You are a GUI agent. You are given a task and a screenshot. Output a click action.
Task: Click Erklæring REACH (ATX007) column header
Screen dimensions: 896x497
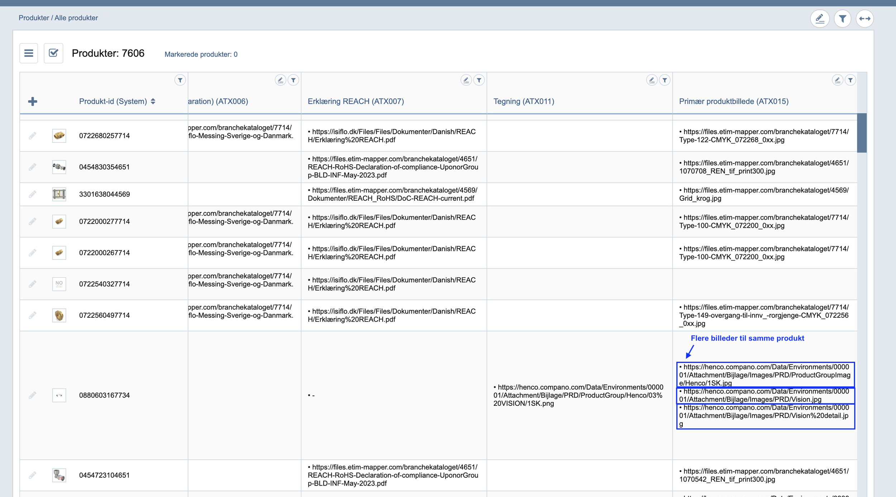tap(356, 102)
